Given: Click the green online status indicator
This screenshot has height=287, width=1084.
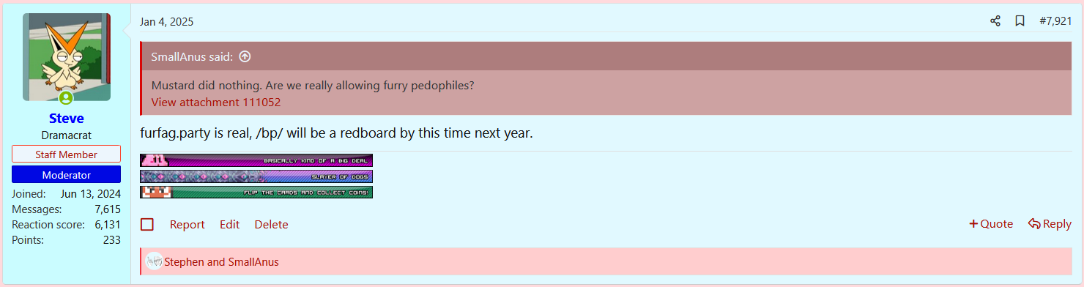Looking at the screenshot, I should pyautogui.click(x=67, y=98).
